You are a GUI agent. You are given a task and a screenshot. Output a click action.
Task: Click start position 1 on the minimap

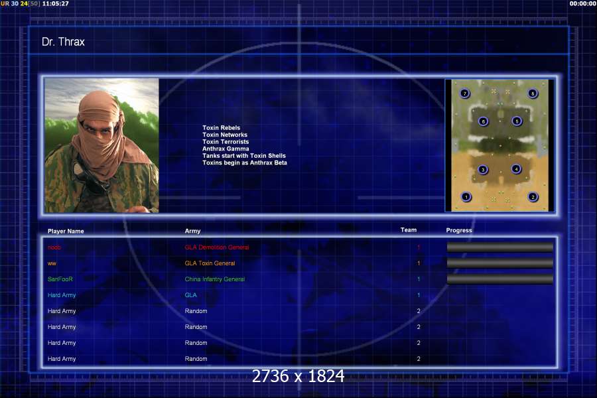466,197
